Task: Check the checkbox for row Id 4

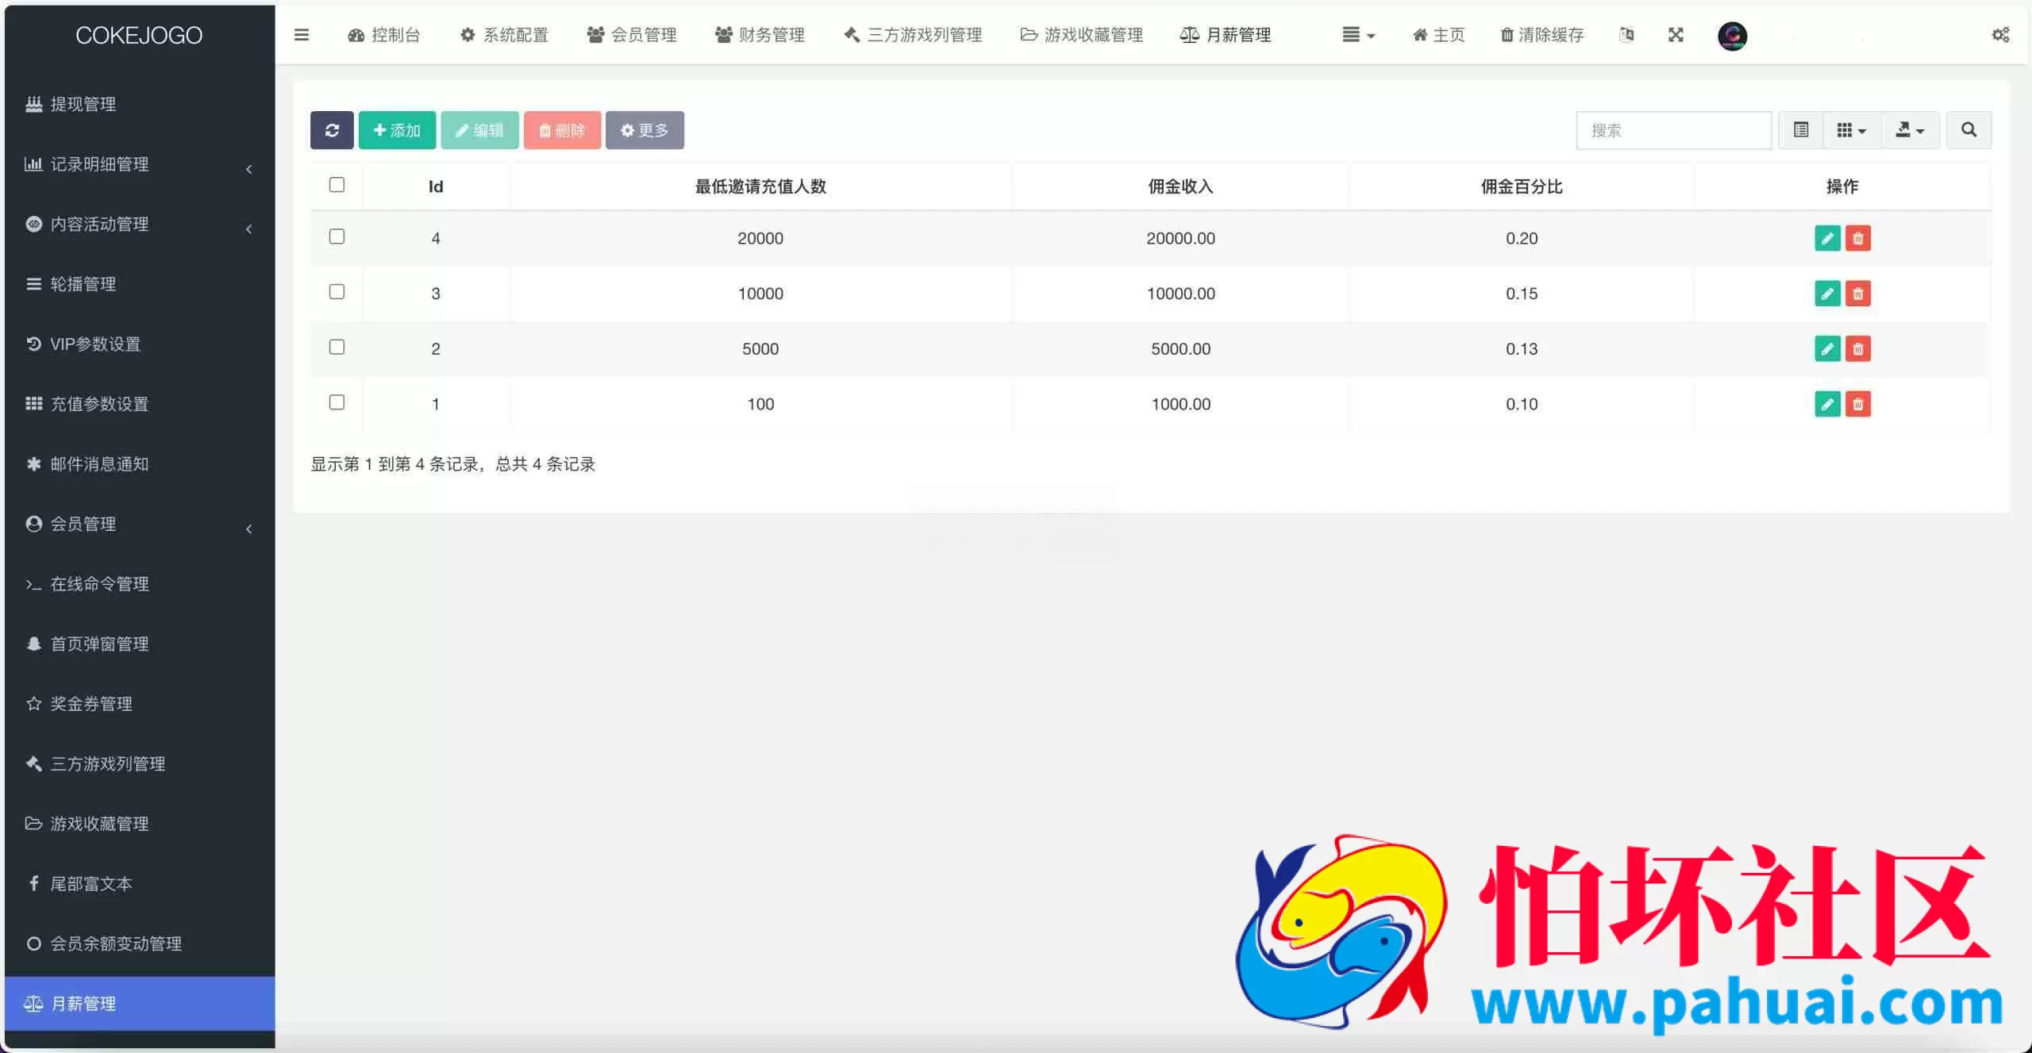Action: [337, 236]
